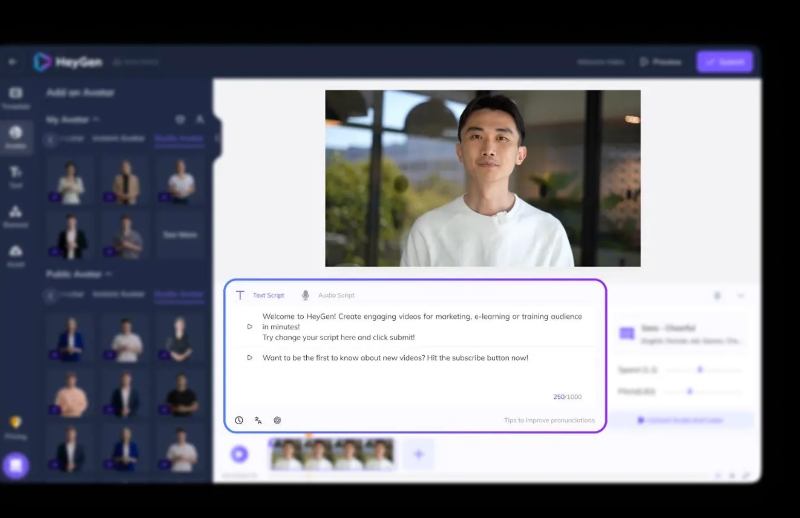The height and width of the screenshot is (518, 800).
Task: Select Instant Avatar tab under My Avatar
Action: [119, 139]
